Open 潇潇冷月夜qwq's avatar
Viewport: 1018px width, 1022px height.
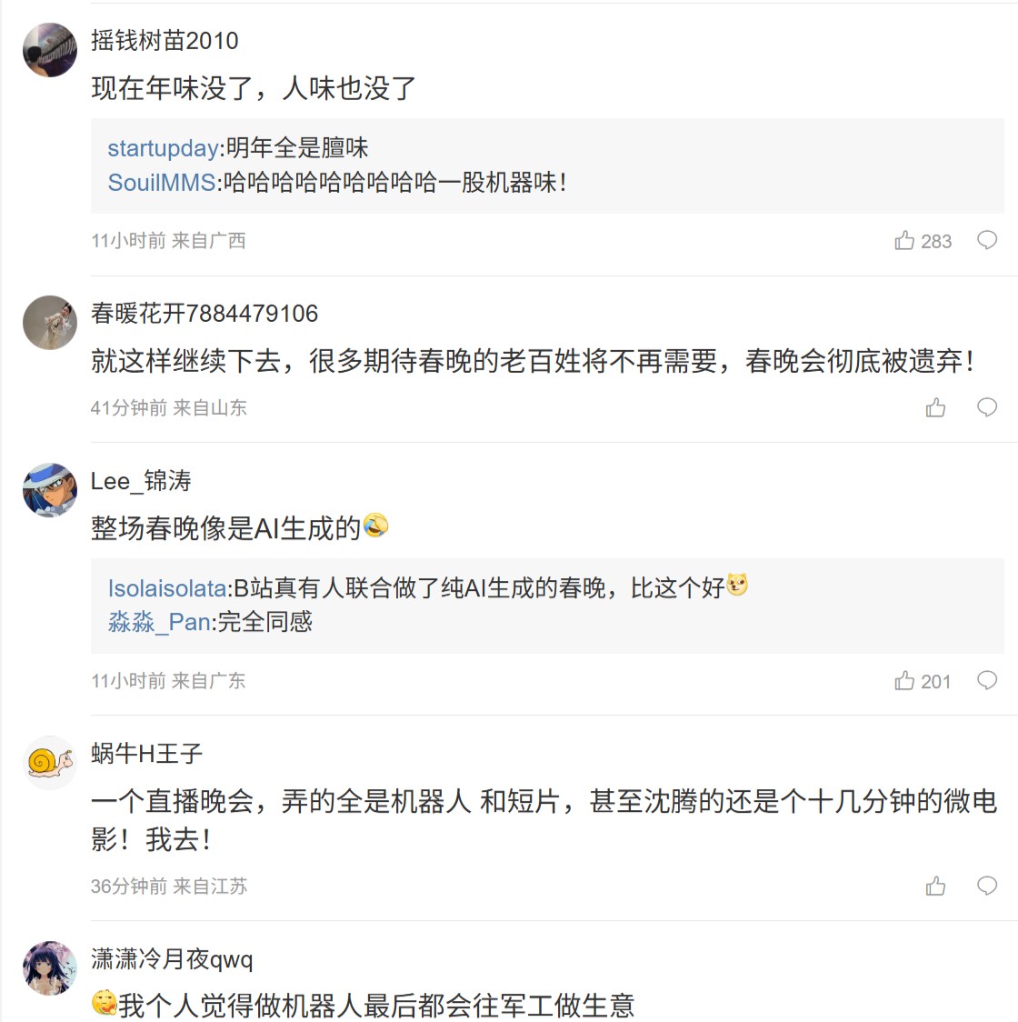(x=50, y=968)
